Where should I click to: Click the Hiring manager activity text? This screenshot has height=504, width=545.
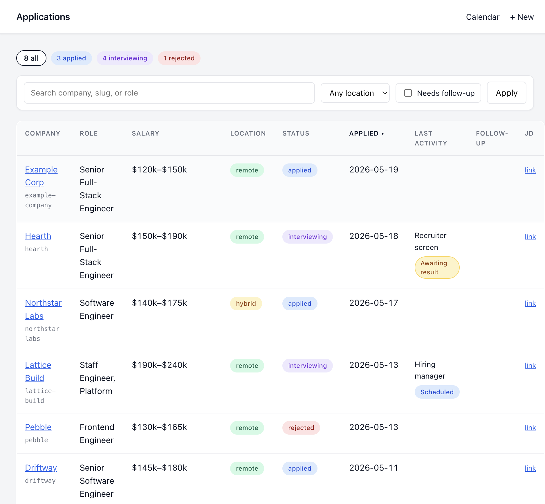430,370
